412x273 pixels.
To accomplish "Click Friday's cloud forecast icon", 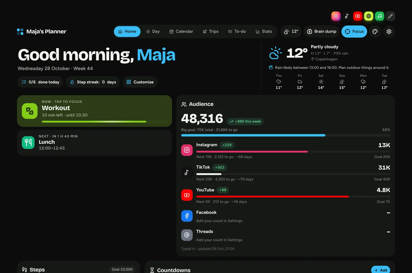I will coord(300,82).
